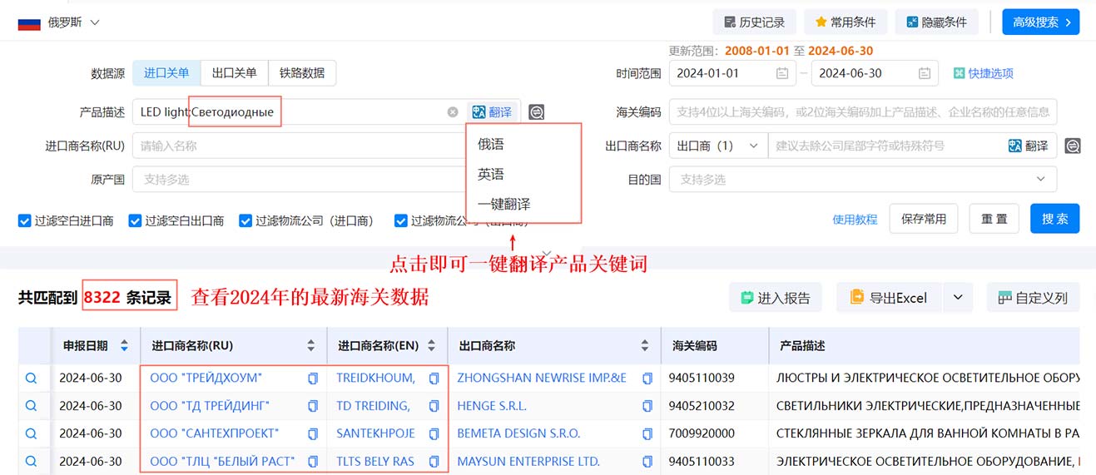The height and width of the screenshot is (475, 1096).
Task: Clear the product description input
Action: pos(453,112)
